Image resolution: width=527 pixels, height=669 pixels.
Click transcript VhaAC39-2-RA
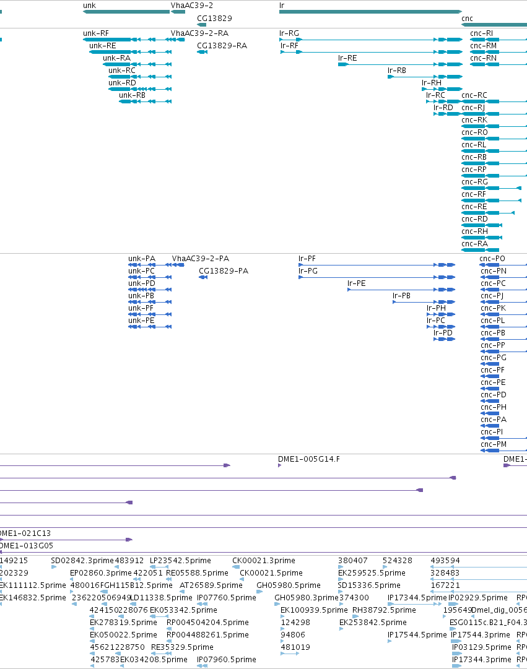click(199, 33)
